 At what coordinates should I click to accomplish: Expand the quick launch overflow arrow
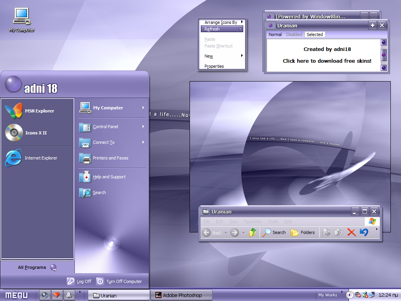point(80,292)
